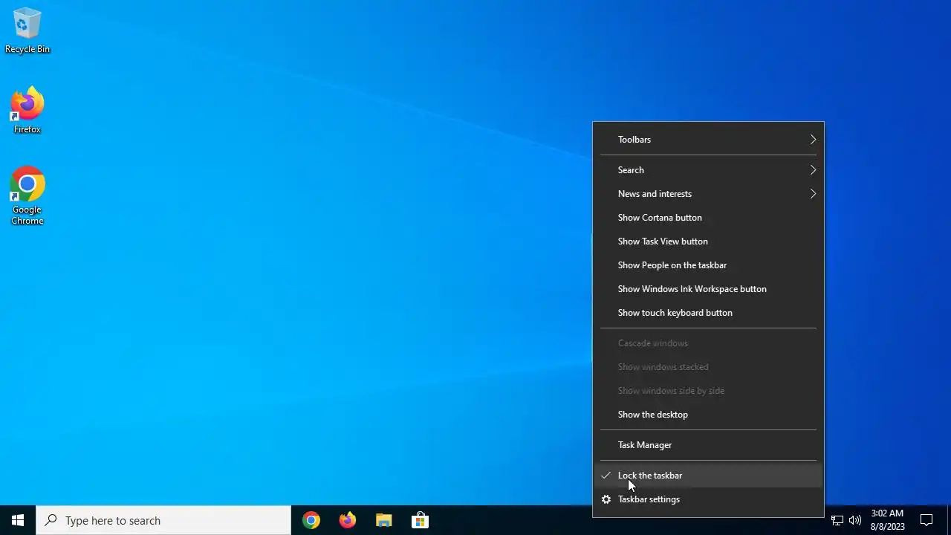Launch Firefox from the taskbar
Viewport: 951px width, 535px height.
348,520
